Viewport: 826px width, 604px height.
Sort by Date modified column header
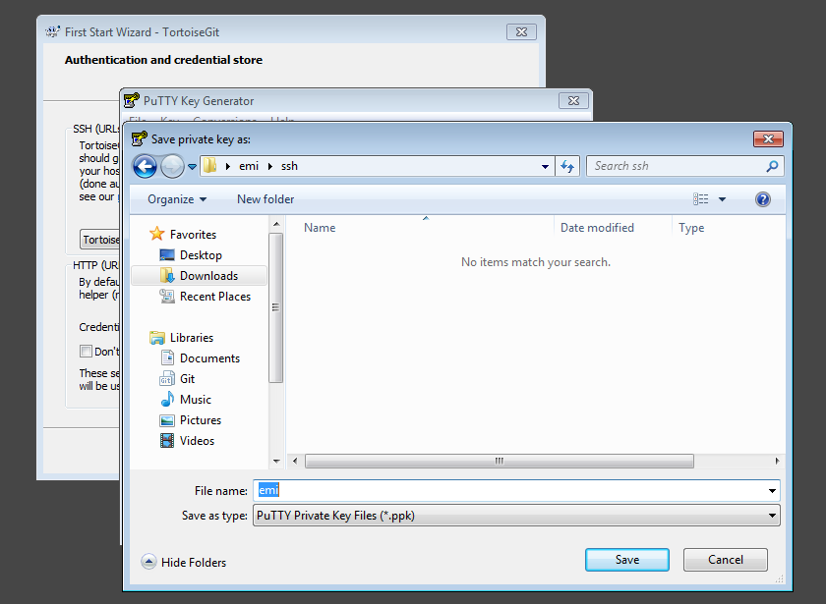pos(597,228)
